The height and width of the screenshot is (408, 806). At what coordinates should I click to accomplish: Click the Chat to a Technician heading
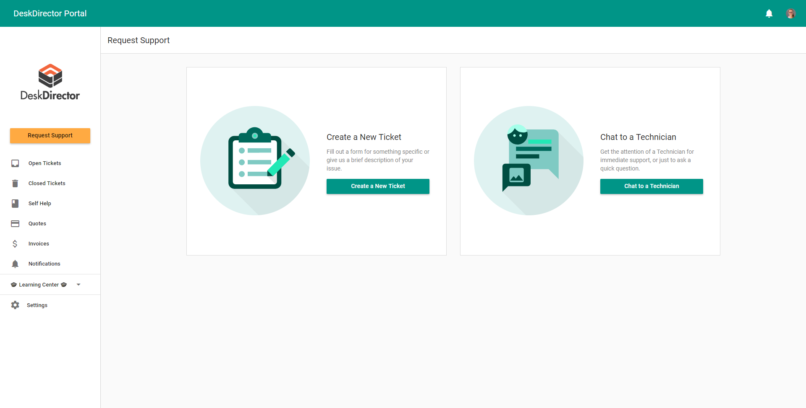638,137
